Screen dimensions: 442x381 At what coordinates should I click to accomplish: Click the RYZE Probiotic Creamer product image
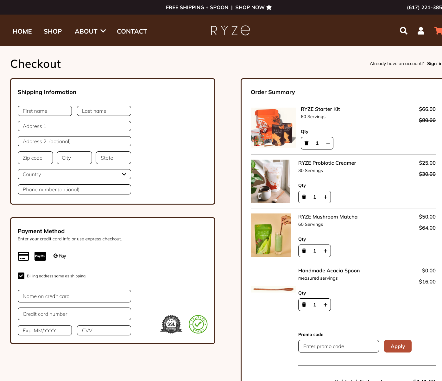coord(270,181)
